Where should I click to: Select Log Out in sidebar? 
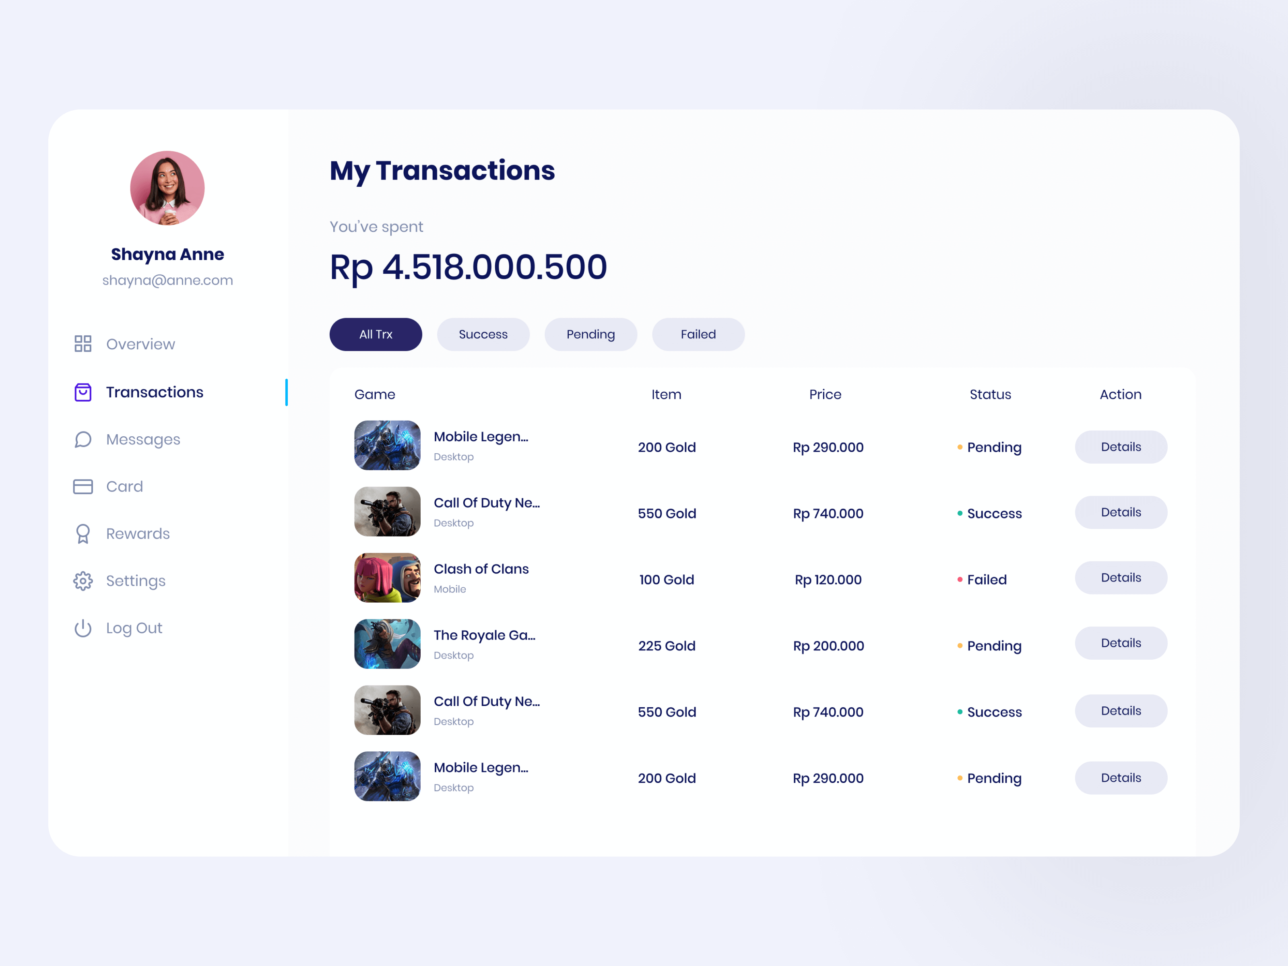118,628
